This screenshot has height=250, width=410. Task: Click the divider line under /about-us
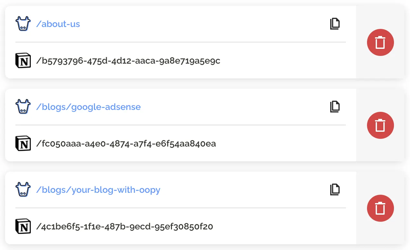tap(180, 42)
